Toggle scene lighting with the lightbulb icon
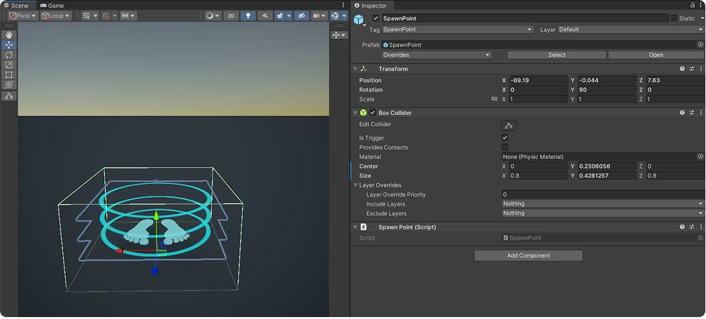 248,15
